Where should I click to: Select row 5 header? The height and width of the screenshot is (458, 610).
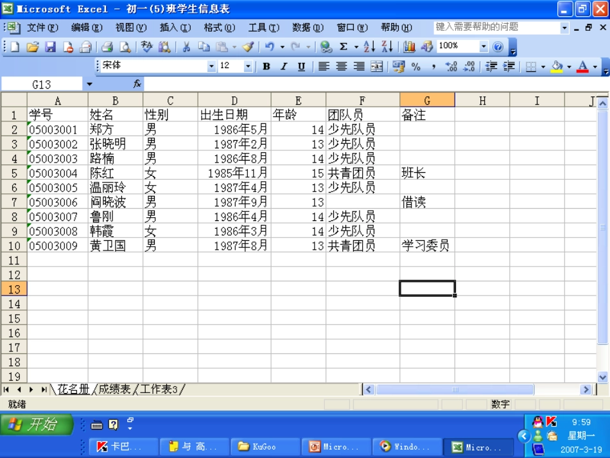14,173
